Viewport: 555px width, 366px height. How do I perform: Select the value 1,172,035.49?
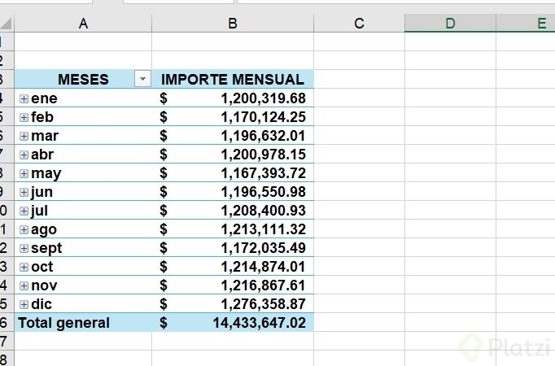[264, 248]
